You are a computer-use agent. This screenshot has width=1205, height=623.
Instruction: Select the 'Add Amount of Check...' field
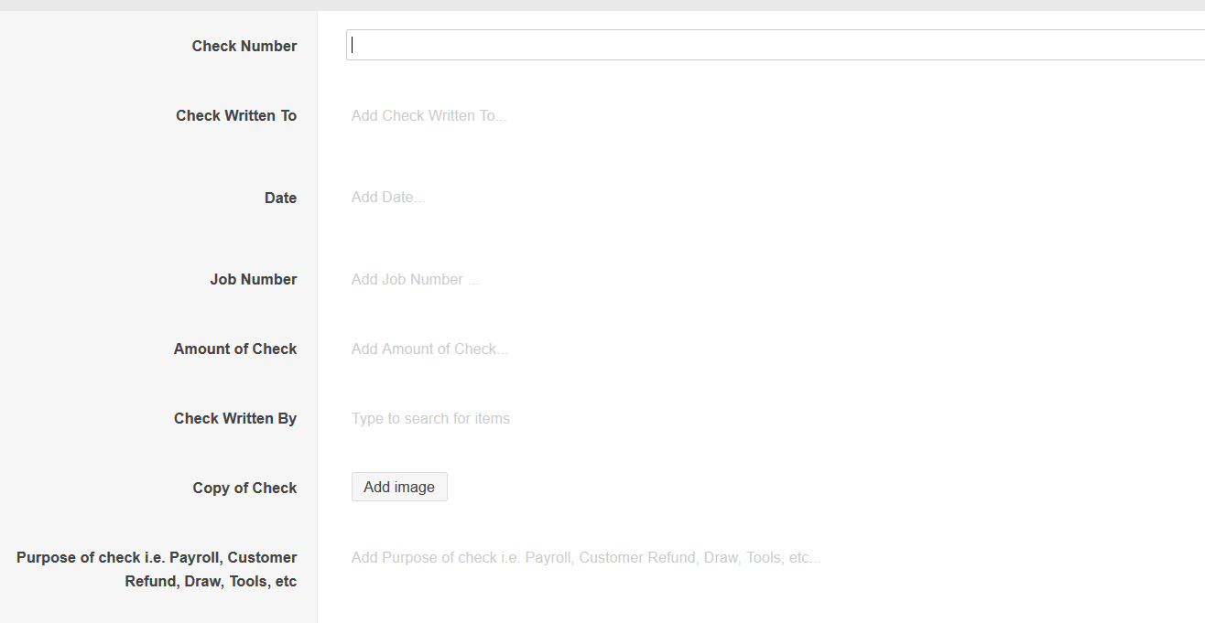429,349
